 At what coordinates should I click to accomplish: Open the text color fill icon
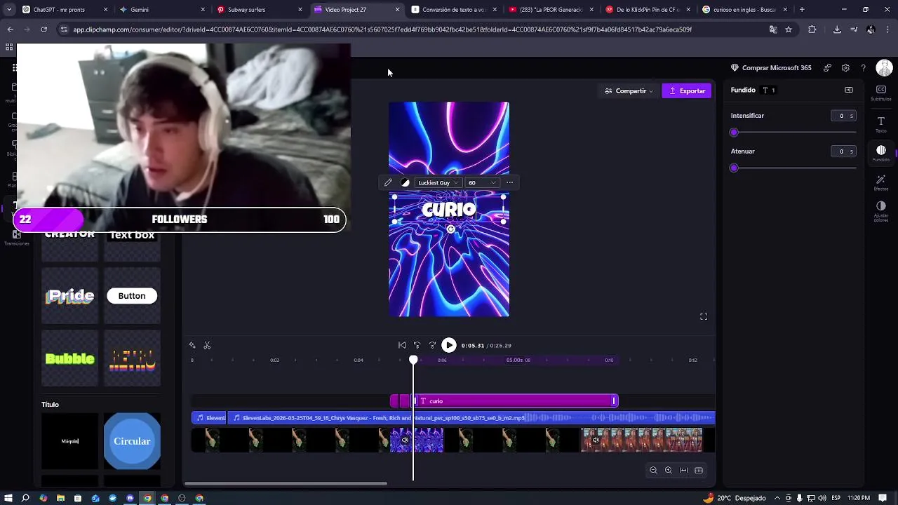405,182
